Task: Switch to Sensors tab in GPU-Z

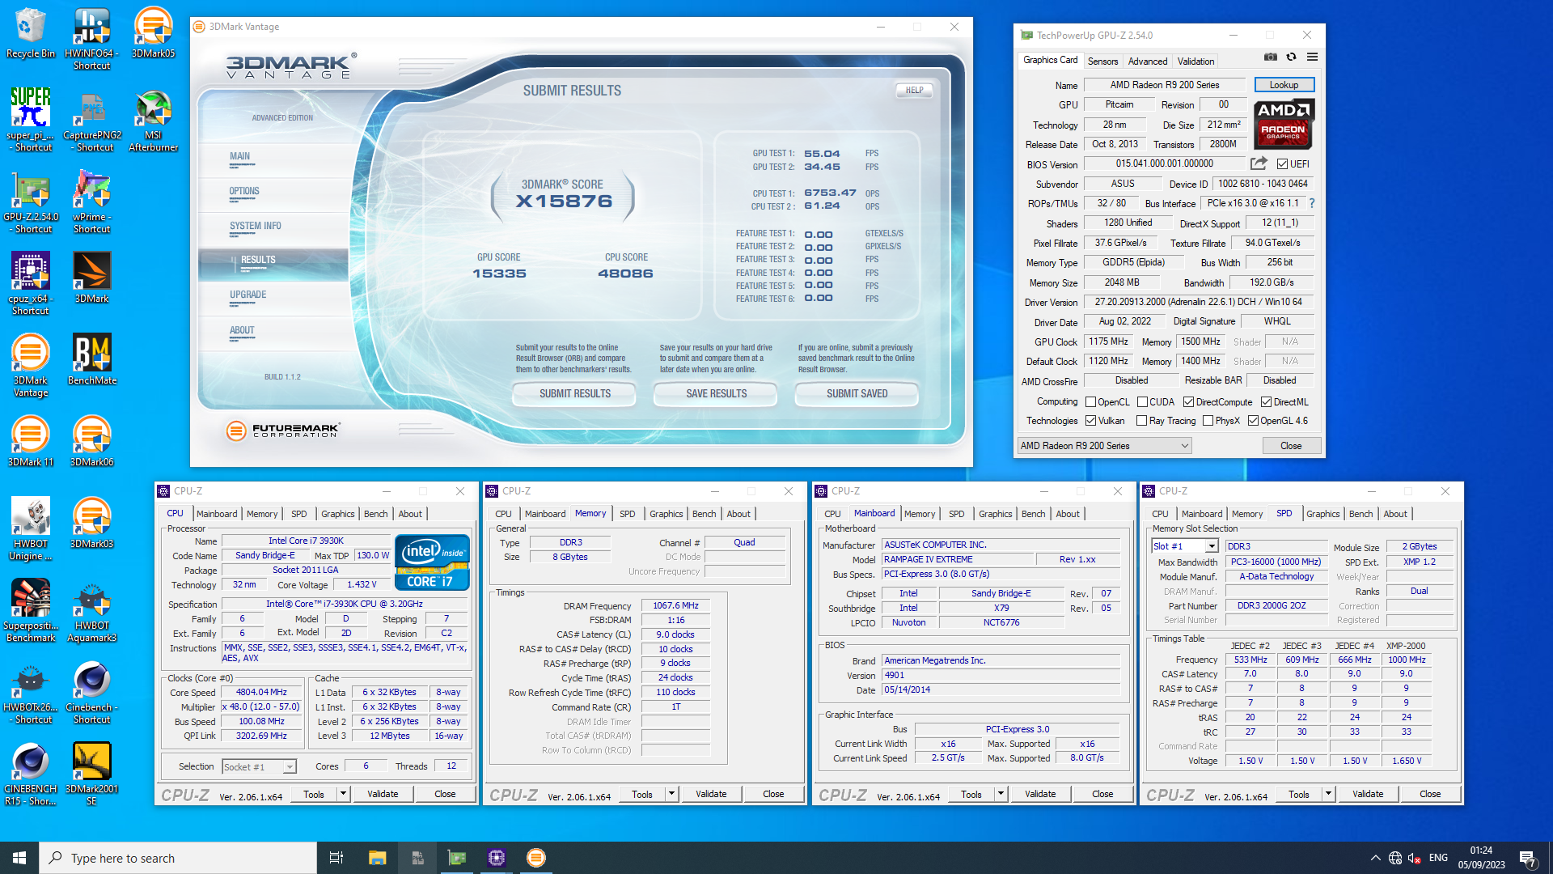Action: [1102, 62]
